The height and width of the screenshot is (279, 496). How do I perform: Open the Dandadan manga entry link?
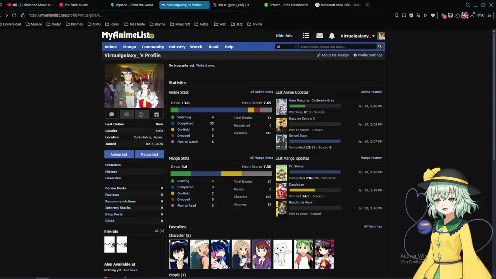(296, 184)
